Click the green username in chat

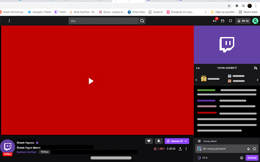(x=206, y=90)
